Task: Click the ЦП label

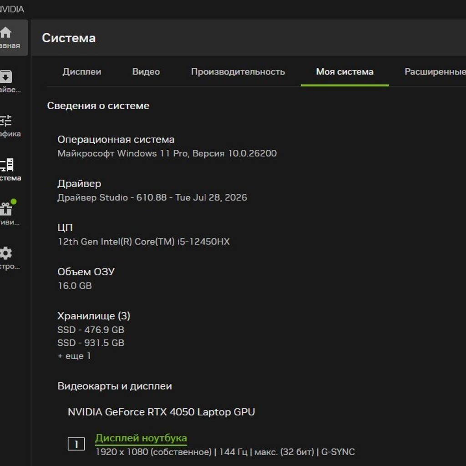Action: point(65,228)
